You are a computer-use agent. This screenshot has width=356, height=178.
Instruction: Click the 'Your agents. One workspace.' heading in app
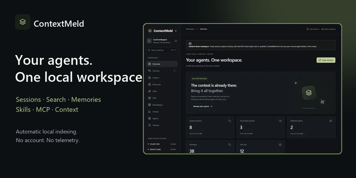pos(214,60)
